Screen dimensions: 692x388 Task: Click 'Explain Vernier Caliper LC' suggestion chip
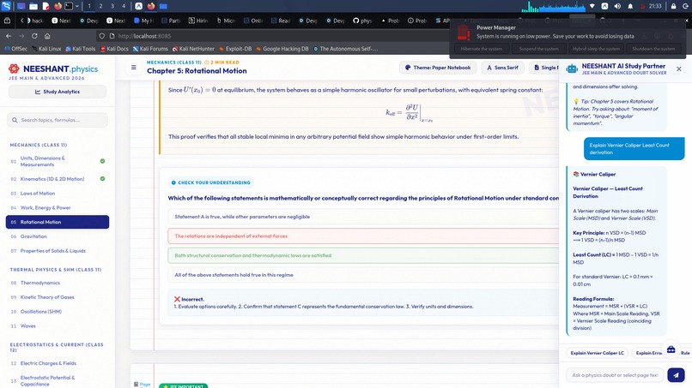(597, 353)
